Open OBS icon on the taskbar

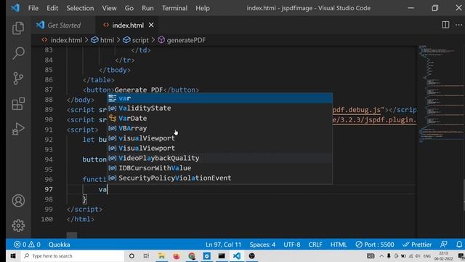click(x=252, y=255)
